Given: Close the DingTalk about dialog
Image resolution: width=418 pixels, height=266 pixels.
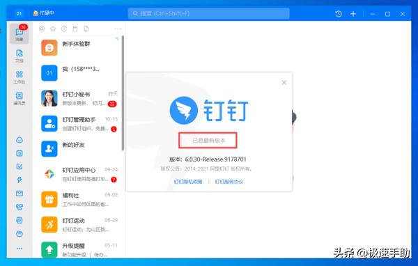Looking at the screenshot, I should tap(284, 83).
